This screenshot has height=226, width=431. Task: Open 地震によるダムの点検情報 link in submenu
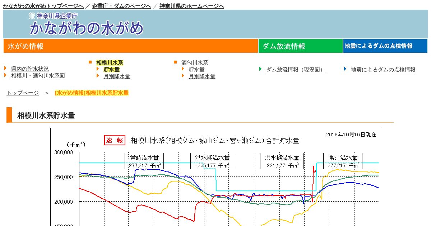coord(383,70)
